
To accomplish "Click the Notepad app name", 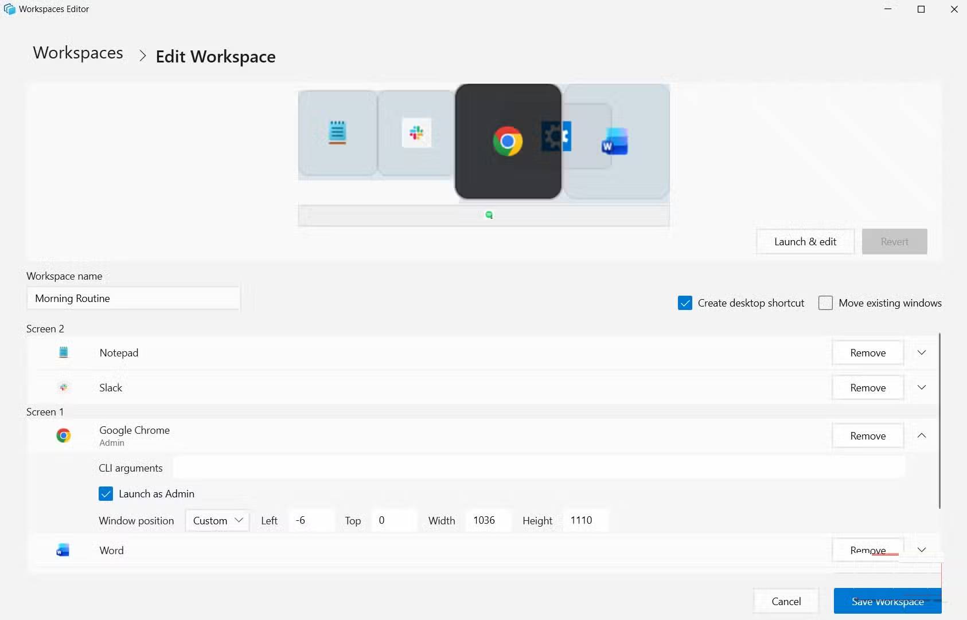I will tap(119, 352).
